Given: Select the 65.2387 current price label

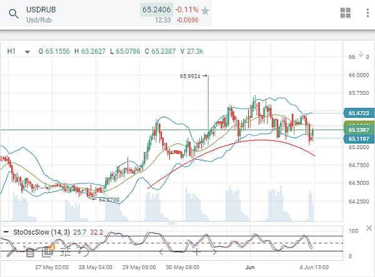Looking at the screenshot, I should [359, 130].
